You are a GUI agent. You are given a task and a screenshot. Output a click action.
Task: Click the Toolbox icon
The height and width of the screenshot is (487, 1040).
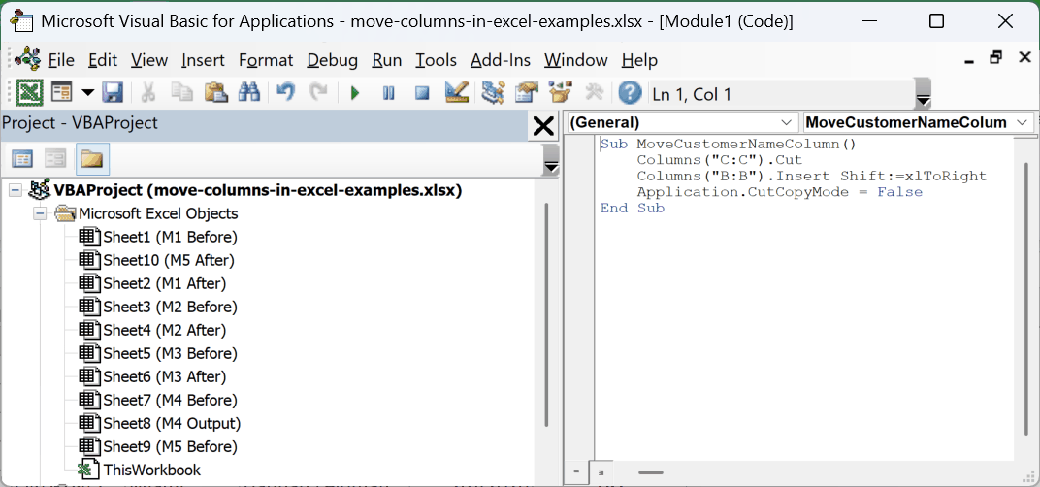point(595,92)
